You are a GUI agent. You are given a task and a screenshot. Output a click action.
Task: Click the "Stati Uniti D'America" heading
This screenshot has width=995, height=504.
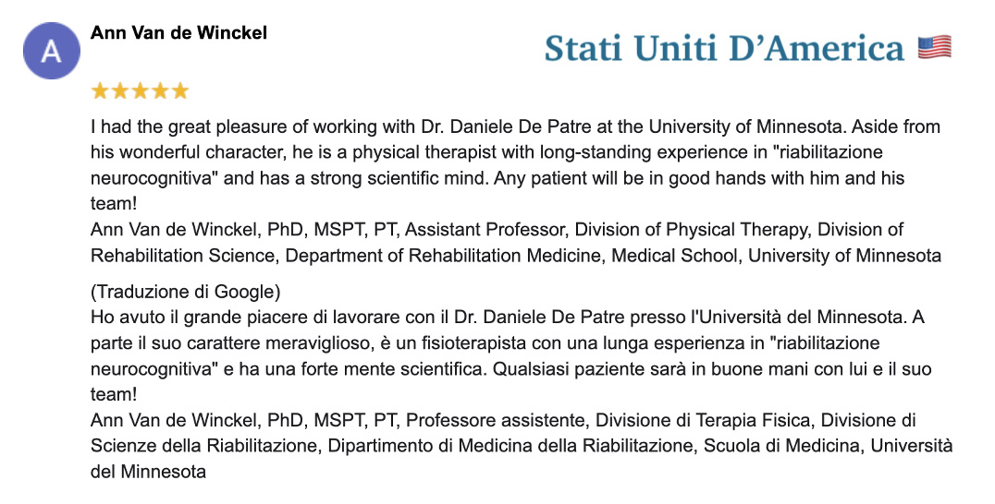[x=724, y=49]
